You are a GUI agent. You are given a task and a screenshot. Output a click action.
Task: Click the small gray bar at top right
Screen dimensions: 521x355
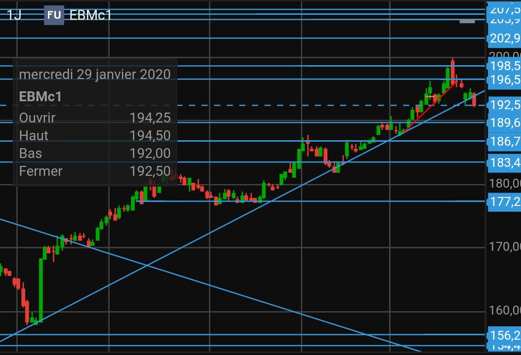(x=467, y=22)
